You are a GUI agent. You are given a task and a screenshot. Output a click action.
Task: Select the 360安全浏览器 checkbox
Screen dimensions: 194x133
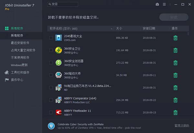point(51,63)
